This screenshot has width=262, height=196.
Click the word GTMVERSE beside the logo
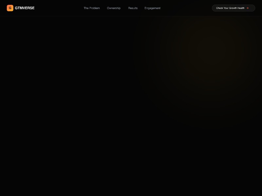[25, 8]
